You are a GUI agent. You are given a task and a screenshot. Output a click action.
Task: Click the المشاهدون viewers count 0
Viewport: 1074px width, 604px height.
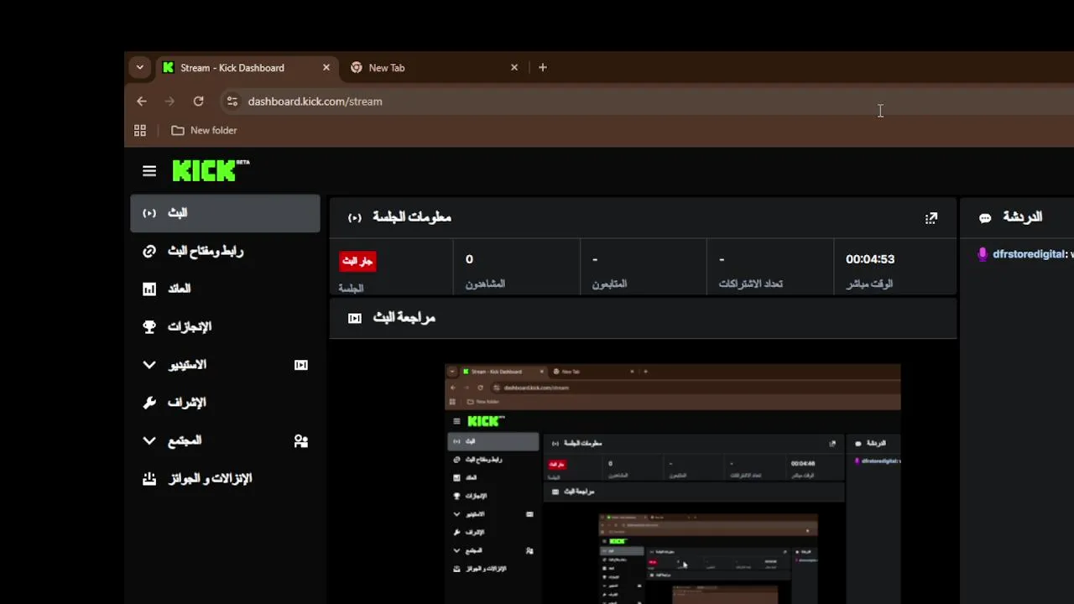(x=469, y=259)
